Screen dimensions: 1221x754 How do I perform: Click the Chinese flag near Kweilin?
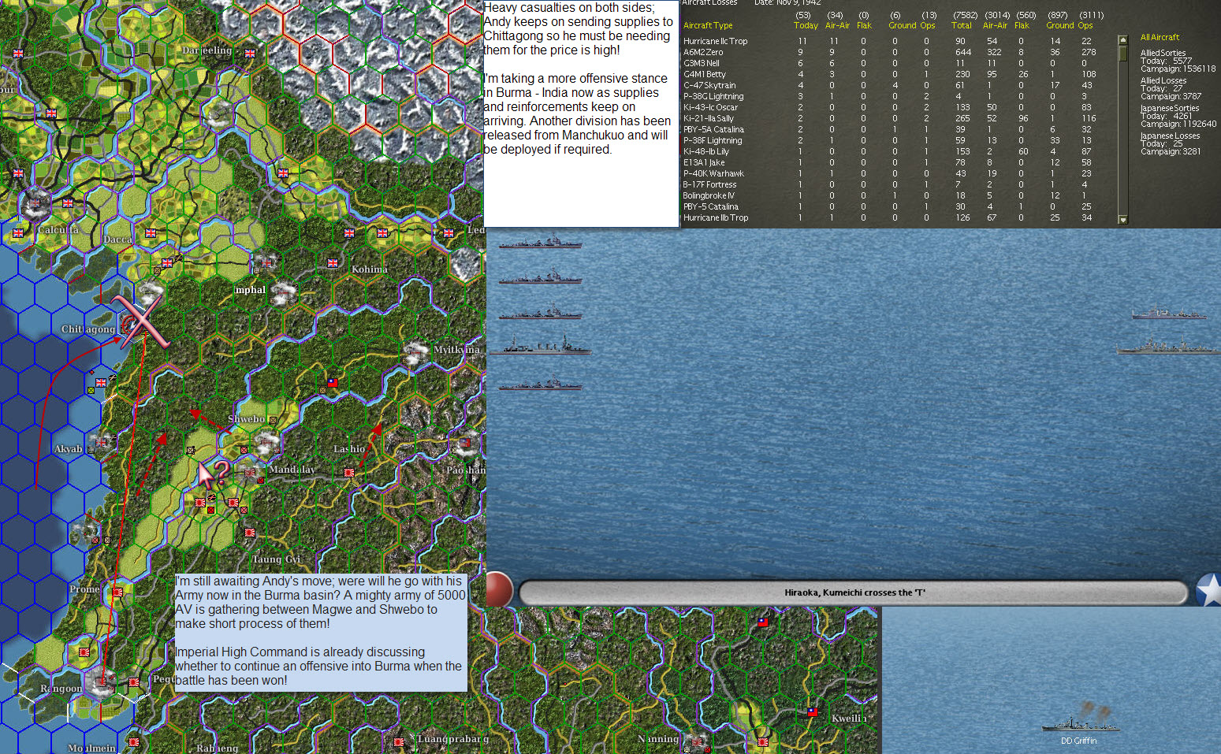(x=812, y=712)
